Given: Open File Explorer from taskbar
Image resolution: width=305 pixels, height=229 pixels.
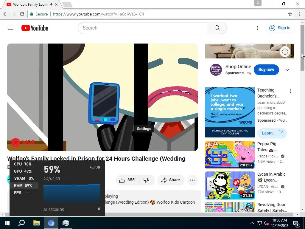Looking at the screenshot, I should click(36, 223).
